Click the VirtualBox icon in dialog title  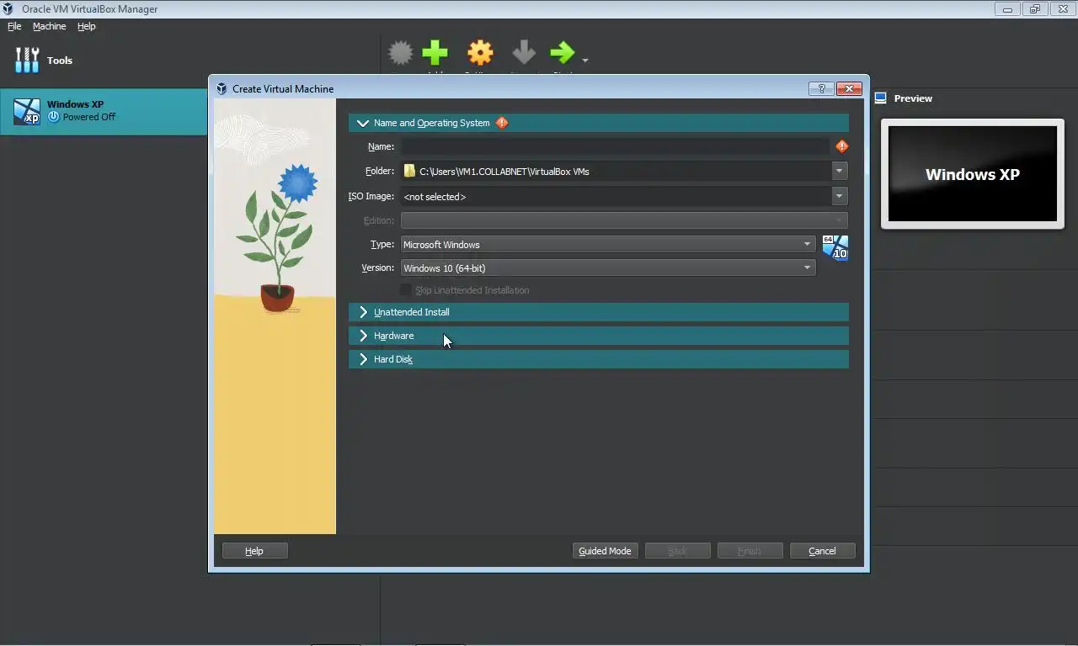click(x=221, y=88)
